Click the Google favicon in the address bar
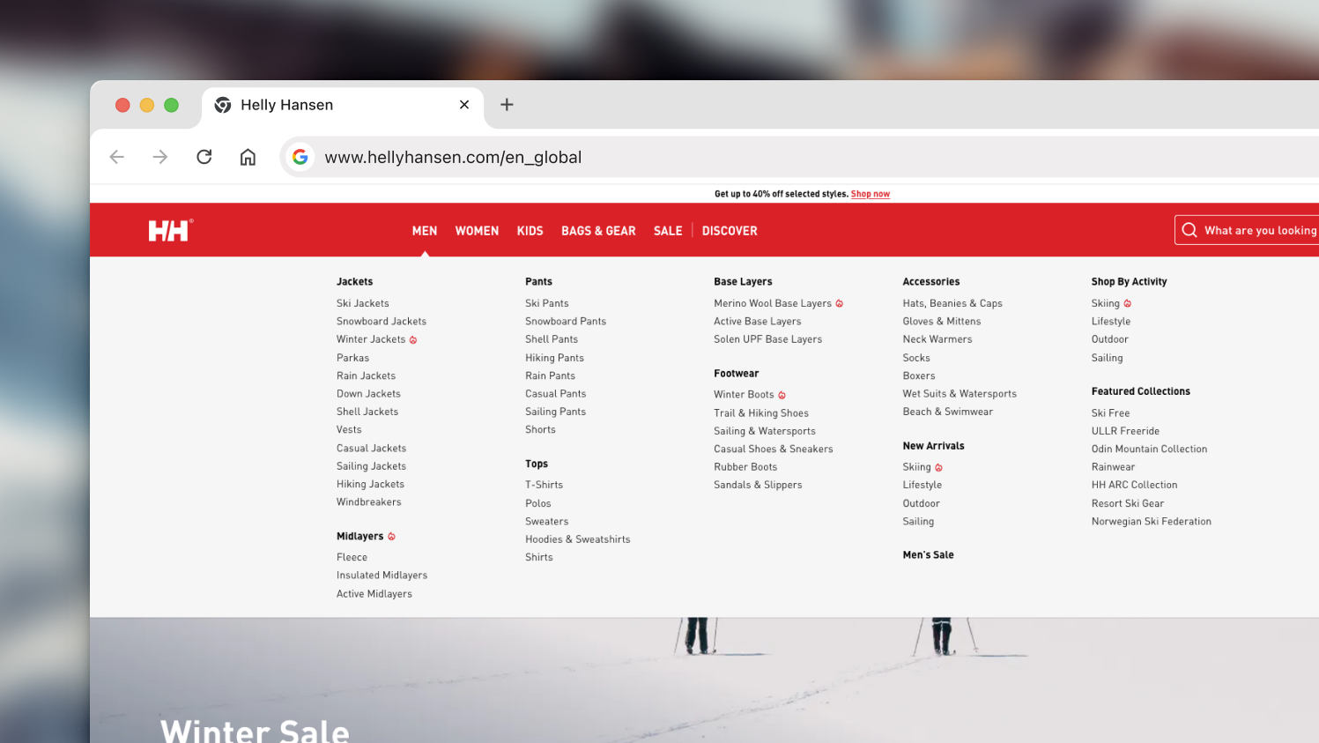The height and width of the screenshot is (743, 1319). tap(300, 157)
